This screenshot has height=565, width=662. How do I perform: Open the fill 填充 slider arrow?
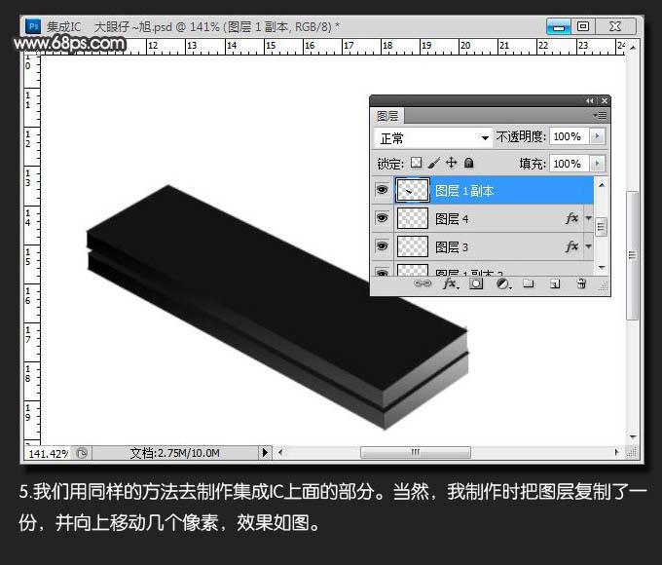pos(597,164)
